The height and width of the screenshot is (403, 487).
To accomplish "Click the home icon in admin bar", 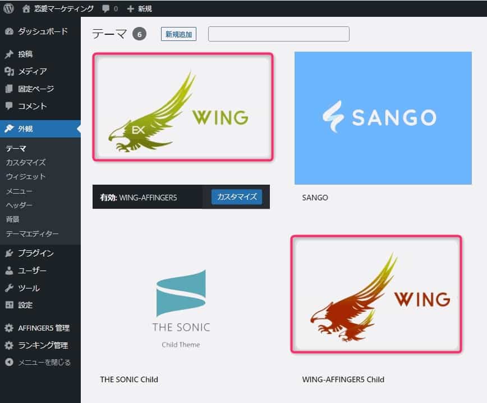I will point(26,8).
